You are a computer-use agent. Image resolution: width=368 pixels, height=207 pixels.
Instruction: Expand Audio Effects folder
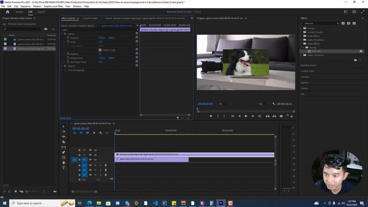point(301,36)
